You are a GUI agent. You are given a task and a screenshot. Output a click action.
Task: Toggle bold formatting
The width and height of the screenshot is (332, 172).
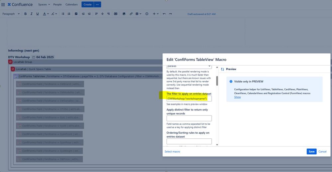pos(25,14)
